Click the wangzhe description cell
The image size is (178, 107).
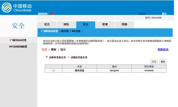(114, 71)
